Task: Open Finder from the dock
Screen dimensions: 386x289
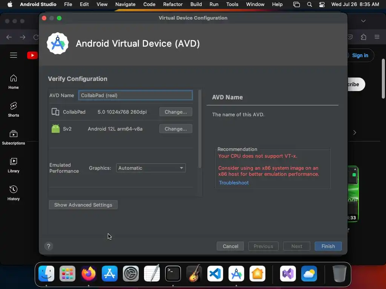Action: click(x=46, y=274)
